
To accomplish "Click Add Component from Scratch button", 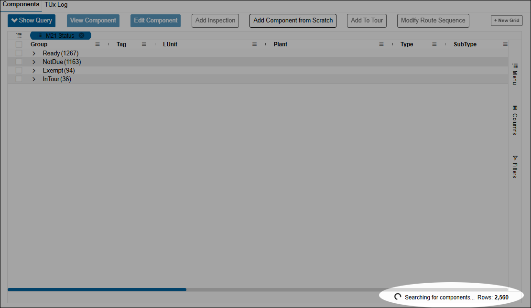I will pos(293,21).
